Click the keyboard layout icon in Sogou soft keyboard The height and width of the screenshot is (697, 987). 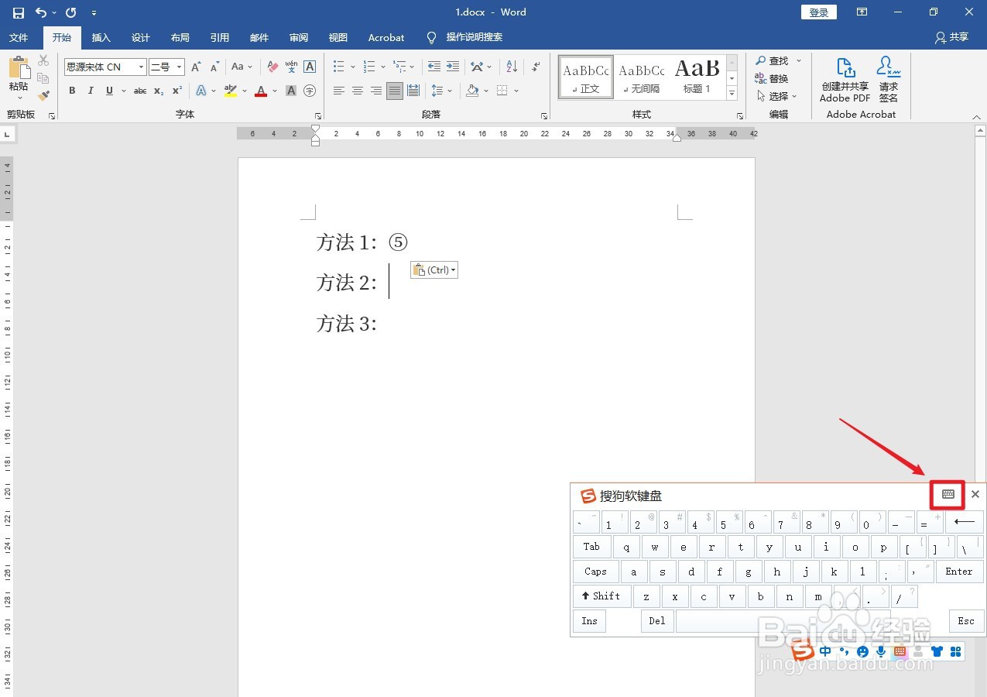[948, 494]
